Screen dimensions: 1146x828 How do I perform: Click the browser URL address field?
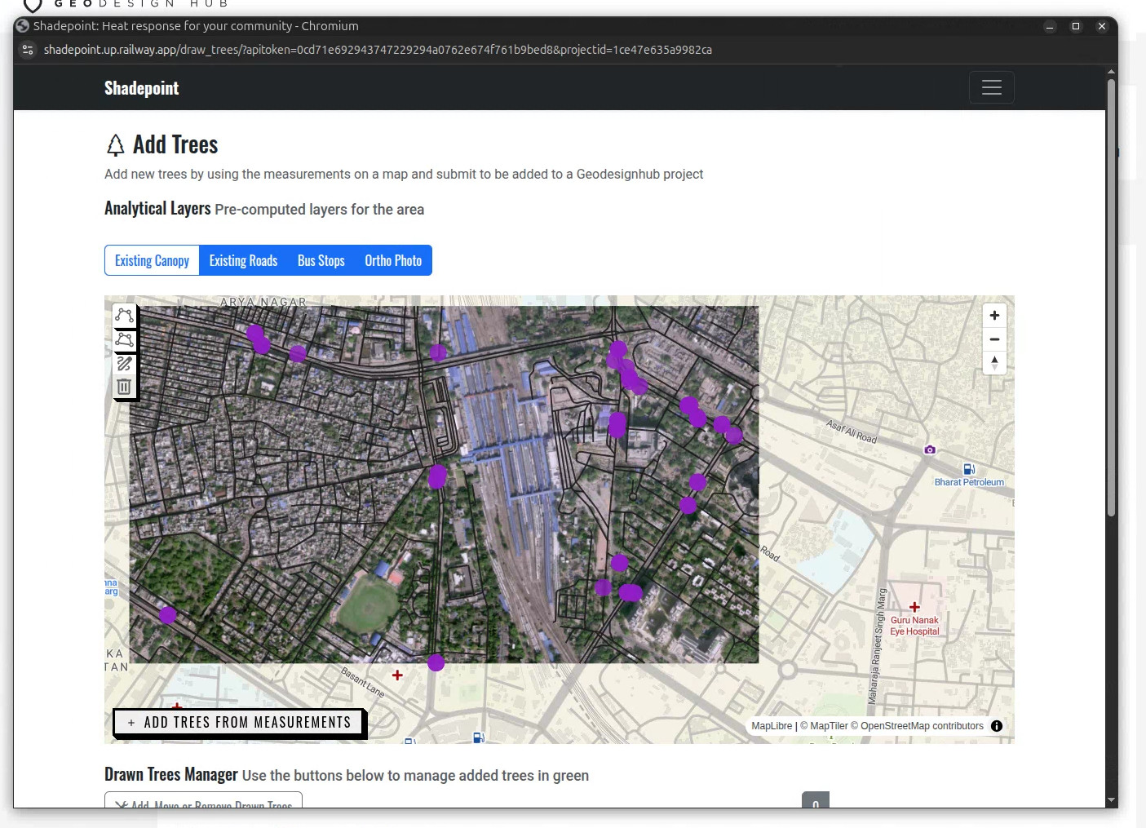377,50
